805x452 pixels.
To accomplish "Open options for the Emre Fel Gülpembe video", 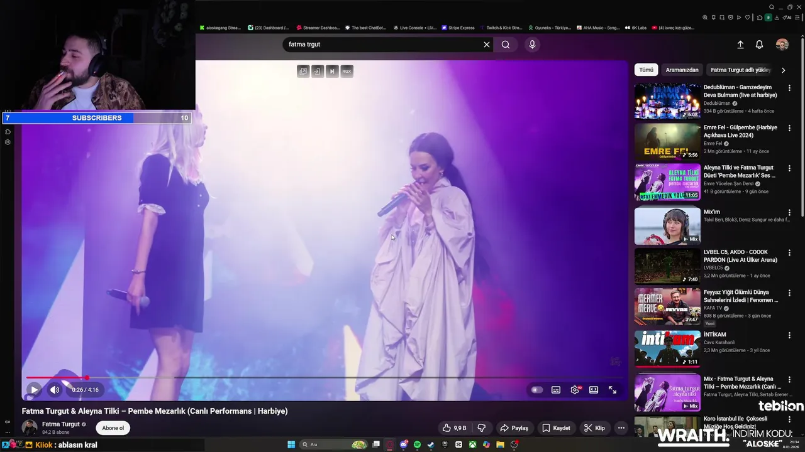I will pos(789,128).
